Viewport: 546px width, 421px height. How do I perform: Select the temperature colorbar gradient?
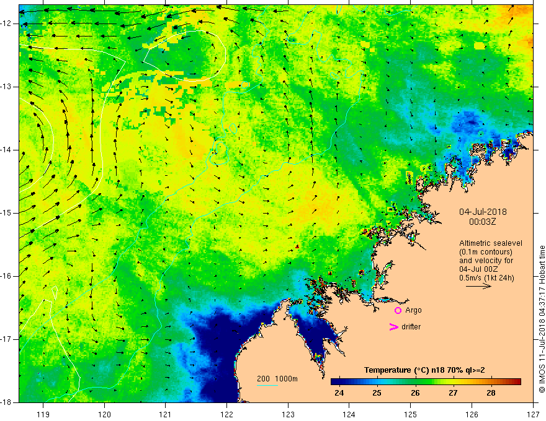pyautogui.click(x=426, y=382)
